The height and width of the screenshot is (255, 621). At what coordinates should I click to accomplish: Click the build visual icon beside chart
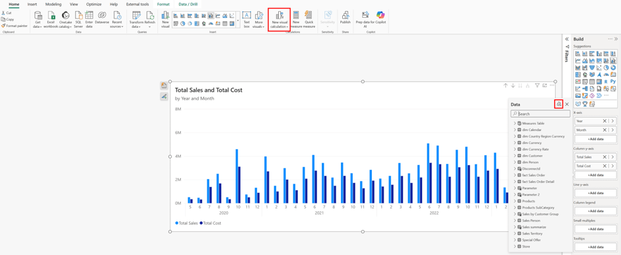[164, 85]
